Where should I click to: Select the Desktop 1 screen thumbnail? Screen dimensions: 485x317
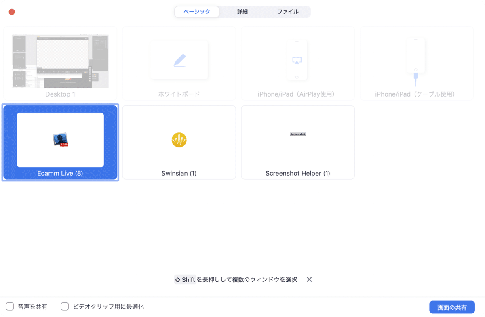[x=60, y=61]
